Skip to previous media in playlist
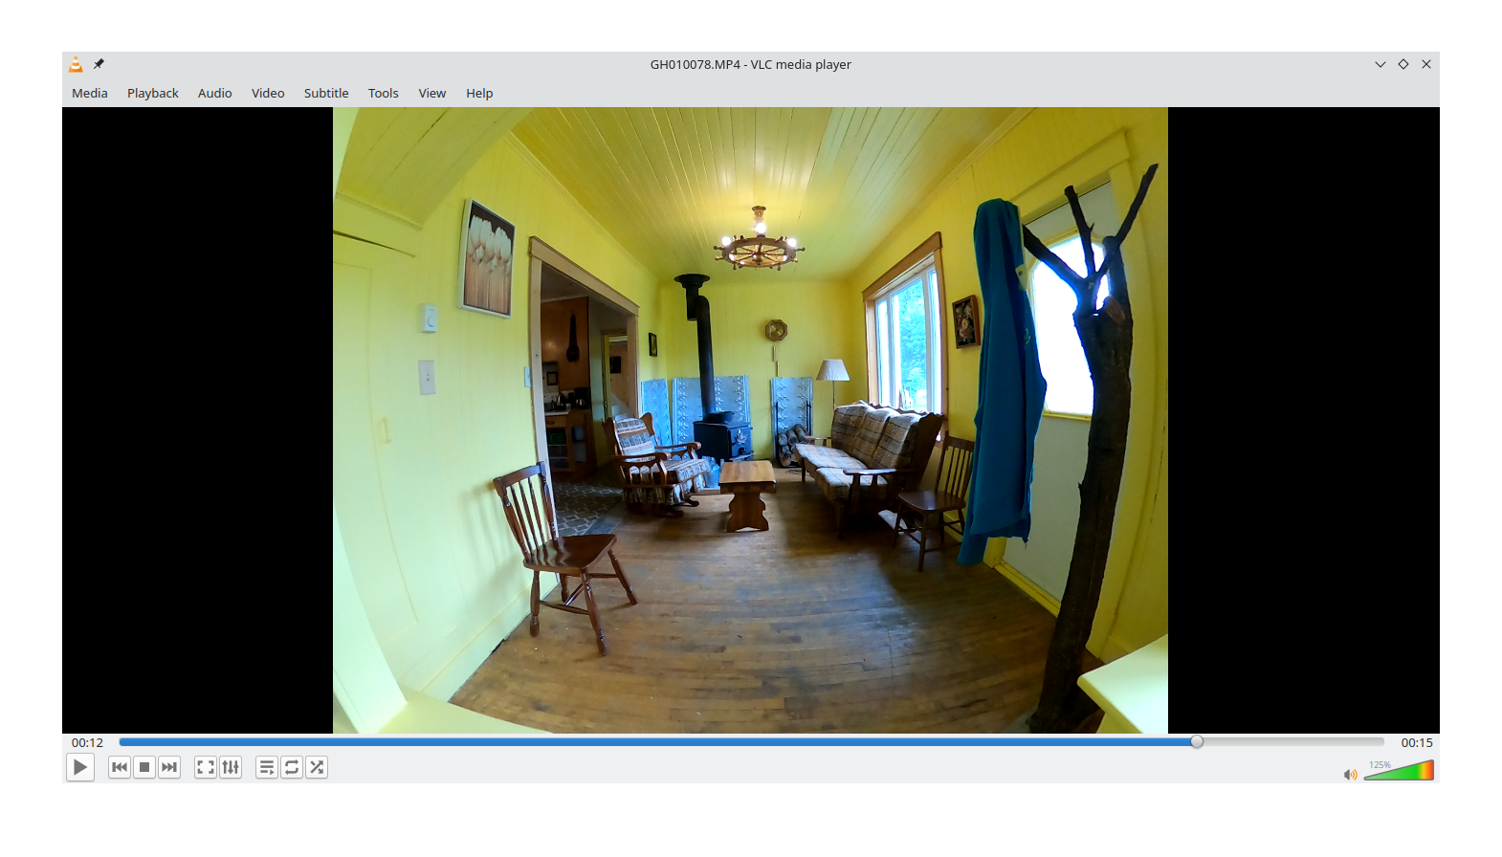This screenshot has width=1502, height=857. [120, 767]
